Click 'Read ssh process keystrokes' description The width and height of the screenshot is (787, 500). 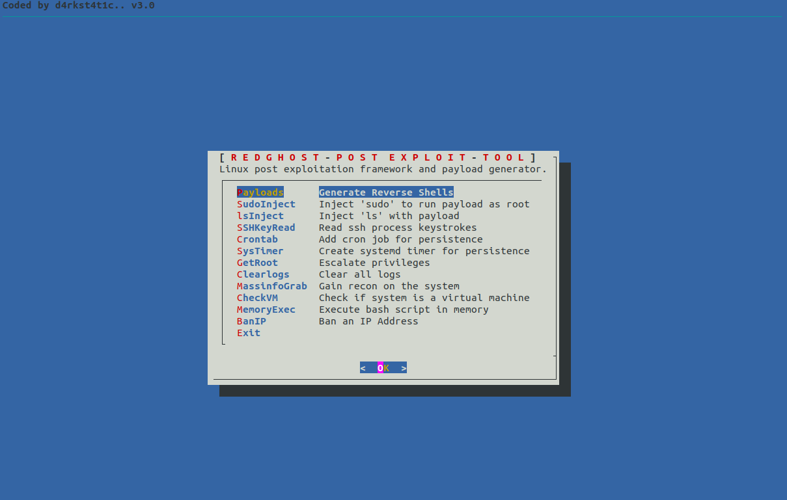pos(398,228)
